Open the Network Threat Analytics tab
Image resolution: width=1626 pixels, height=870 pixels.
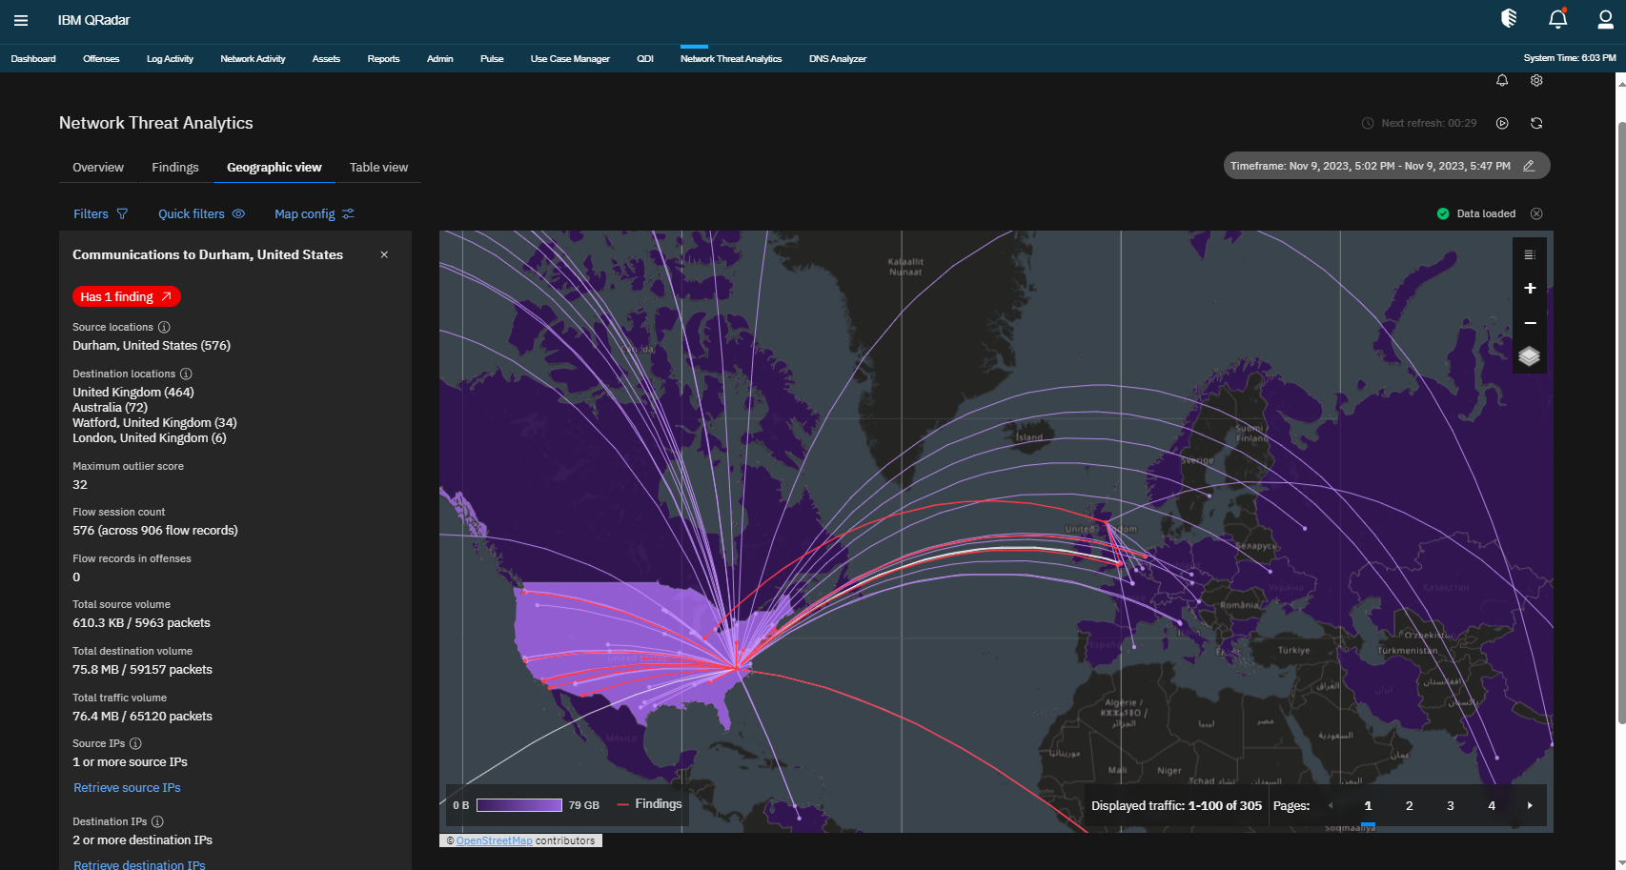(731, 59)
